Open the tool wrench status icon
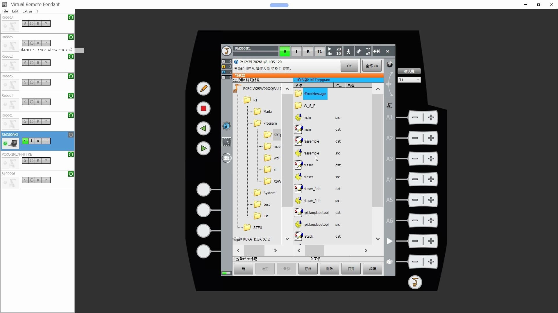Viewport: 558px width, 313px height. [x=359, y=51]
